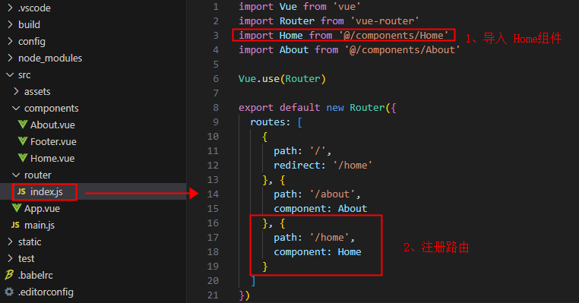Expand the build folder chevron
This screenshot has width=579, height=303.
tap(10, 24)
